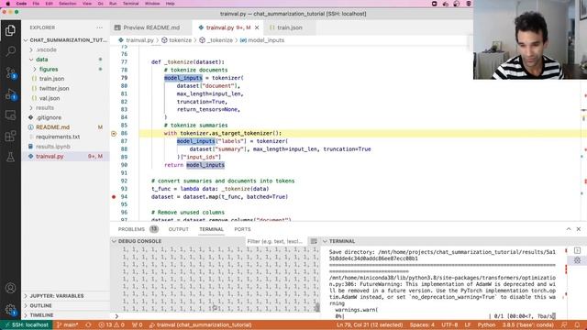
Task: Open Remote Explorer view in activity bar
Action: [10, 115]
